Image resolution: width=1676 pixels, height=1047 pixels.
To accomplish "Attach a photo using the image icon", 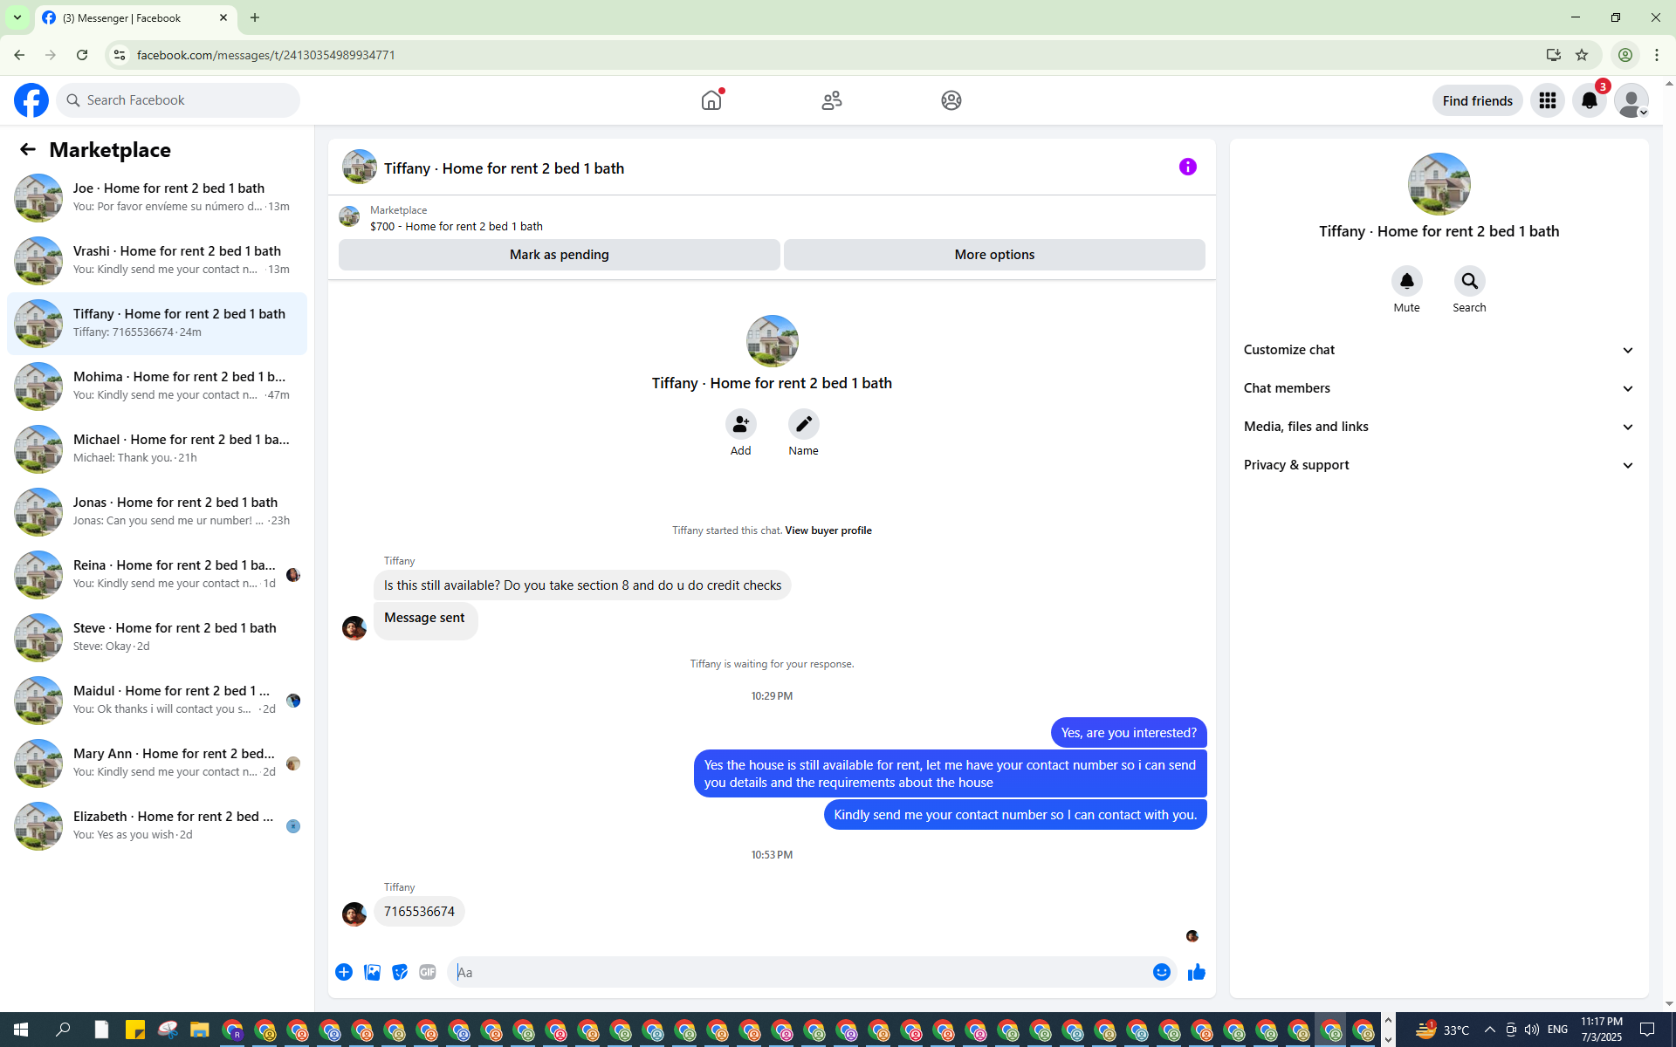I will click(x=372, y=972).
